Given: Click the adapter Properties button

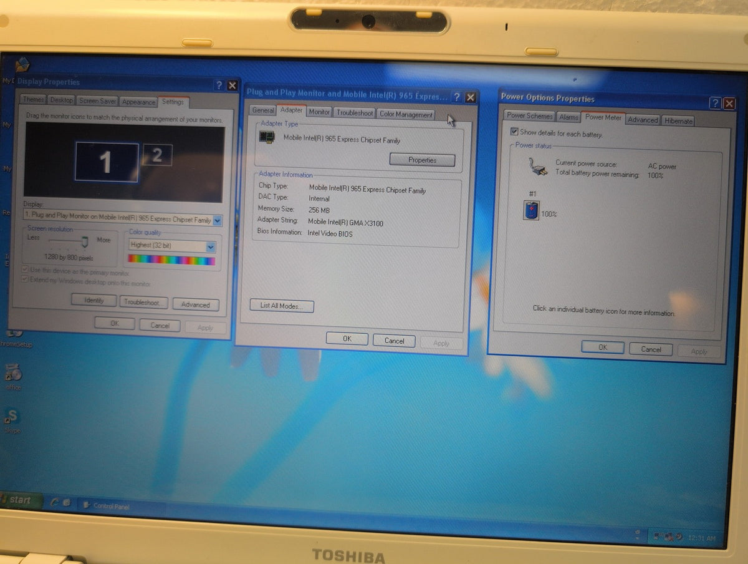Looking at the screenshot, I should coord(422,160).
